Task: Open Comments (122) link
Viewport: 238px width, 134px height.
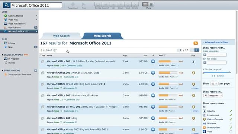Action: pyautogui.click(x=74, y=66)
